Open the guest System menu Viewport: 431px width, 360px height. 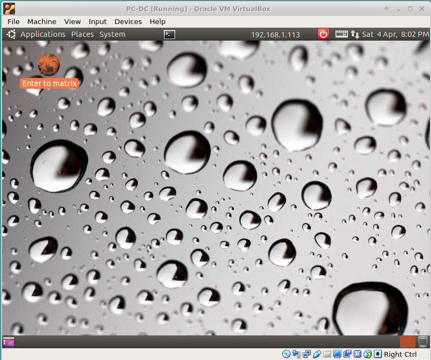tap(112, 34)
